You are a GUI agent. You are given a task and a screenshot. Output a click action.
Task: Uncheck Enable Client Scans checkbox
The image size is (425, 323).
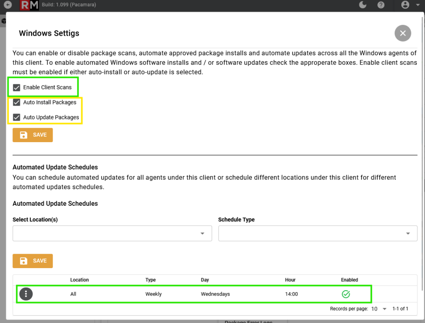pos(17,87)
